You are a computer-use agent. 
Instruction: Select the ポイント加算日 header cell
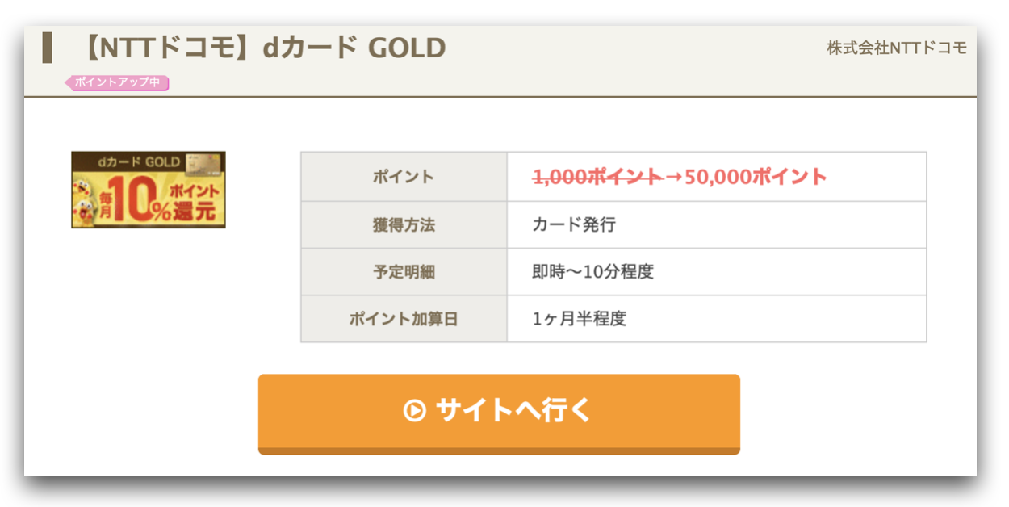pyautogui.click(x=404, y=319)
